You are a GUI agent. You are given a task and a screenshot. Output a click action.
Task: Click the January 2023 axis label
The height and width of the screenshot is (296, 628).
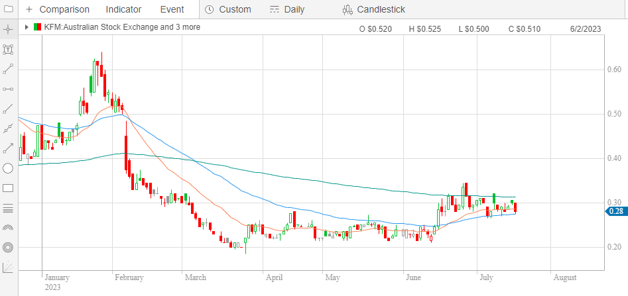(x=57, y=282)
